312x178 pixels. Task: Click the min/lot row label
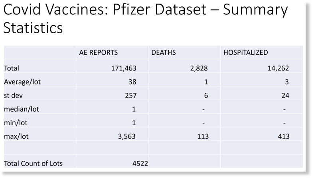point(16,123)
